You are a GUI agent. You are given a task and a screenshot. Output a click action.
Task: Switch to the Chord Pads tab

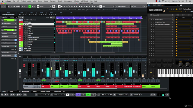pos(57,91)
